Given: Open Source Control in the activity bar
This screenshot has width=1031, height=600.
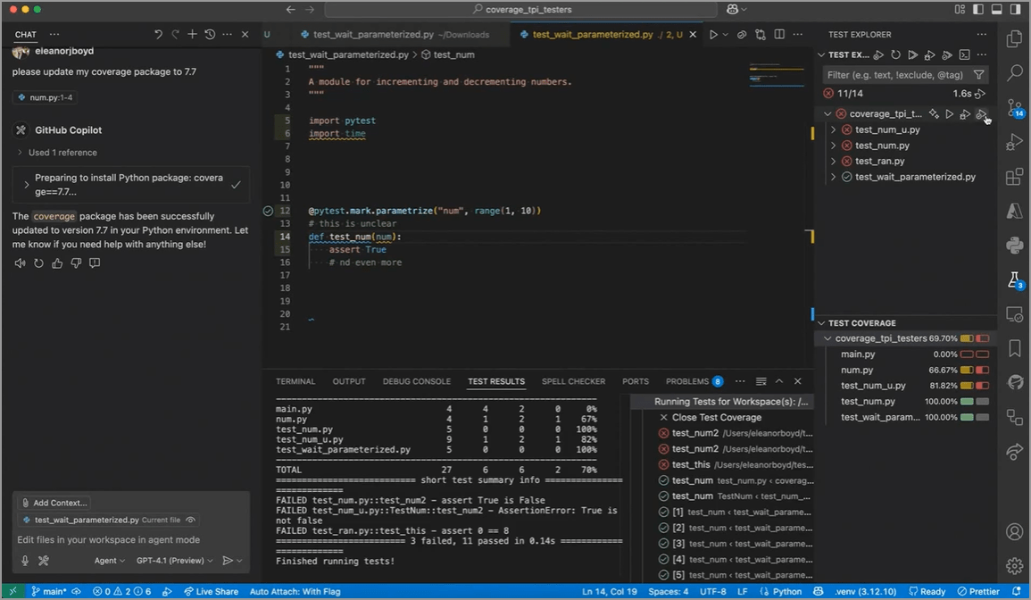Looking at the screenshot, I should pyautogui.click(x=1014, y=108).
